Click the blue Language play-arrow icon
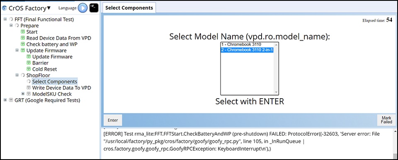Screen dimensions: 398x160 [83, 8]
